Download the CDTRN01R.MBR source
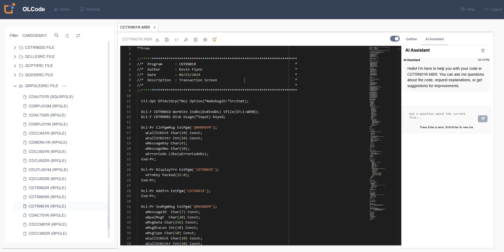504x252 pixels. coord(157,40)
